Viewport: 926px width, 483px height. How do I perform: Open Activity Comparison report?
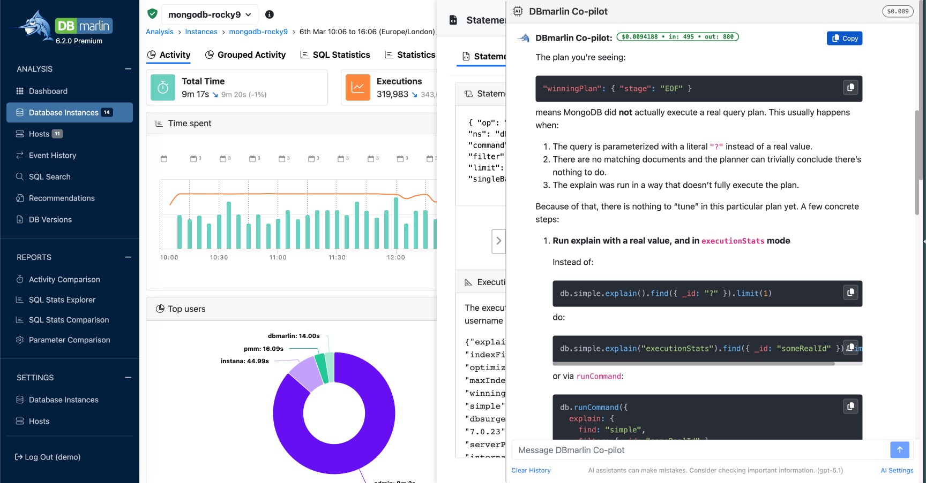[70, 279]
